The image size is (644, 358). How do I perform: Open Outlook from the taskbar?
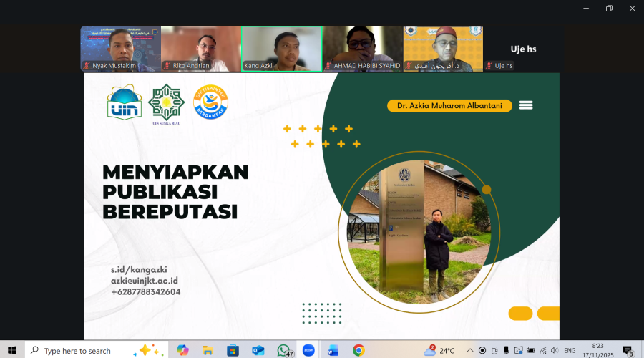[x=258, y=350]
